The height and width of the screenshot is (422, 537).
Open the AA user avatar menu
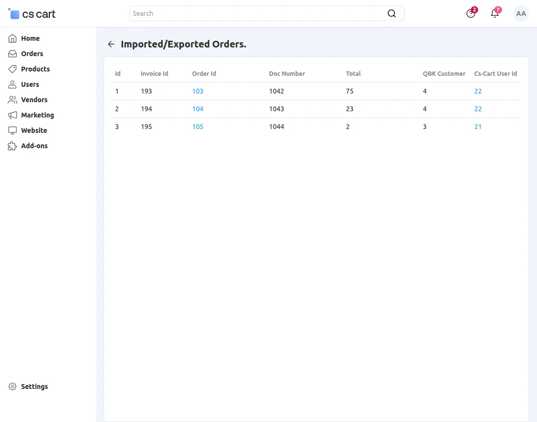521,13
